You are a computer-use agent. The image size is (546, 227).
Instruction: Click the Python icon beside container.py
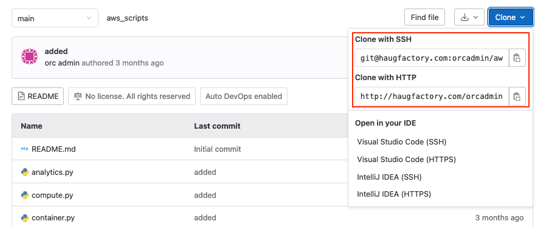coord(25,218)
